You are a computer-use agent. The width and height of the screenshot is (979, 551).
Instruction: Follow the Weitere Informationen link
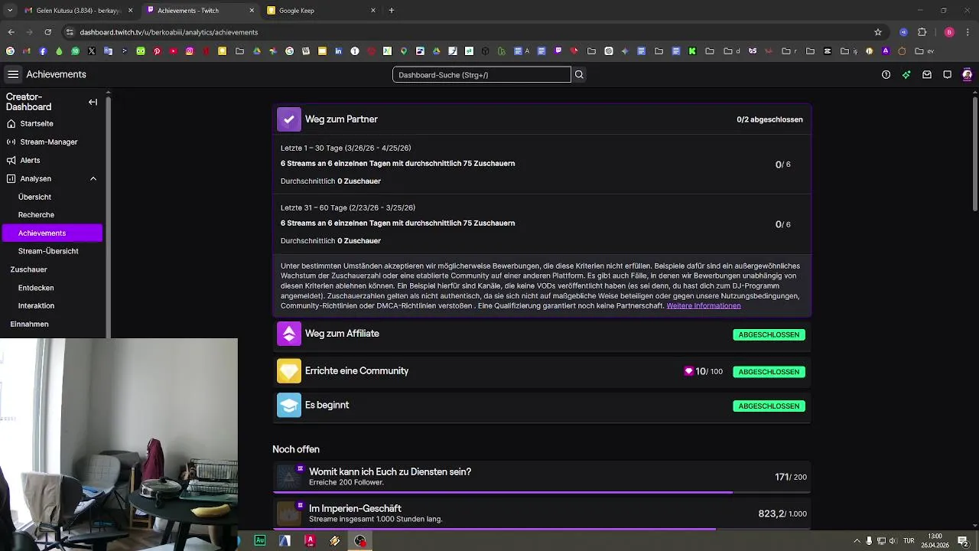[703, 306]
